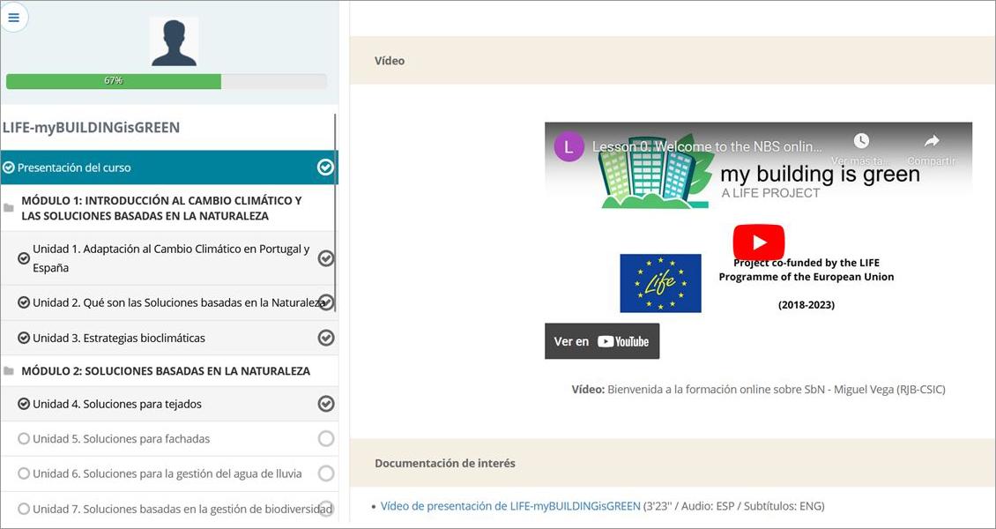Viewport: 996px width, 529px height.
Task: Toggle completion check for Unidad 3 on right
Action: [325, 338]
